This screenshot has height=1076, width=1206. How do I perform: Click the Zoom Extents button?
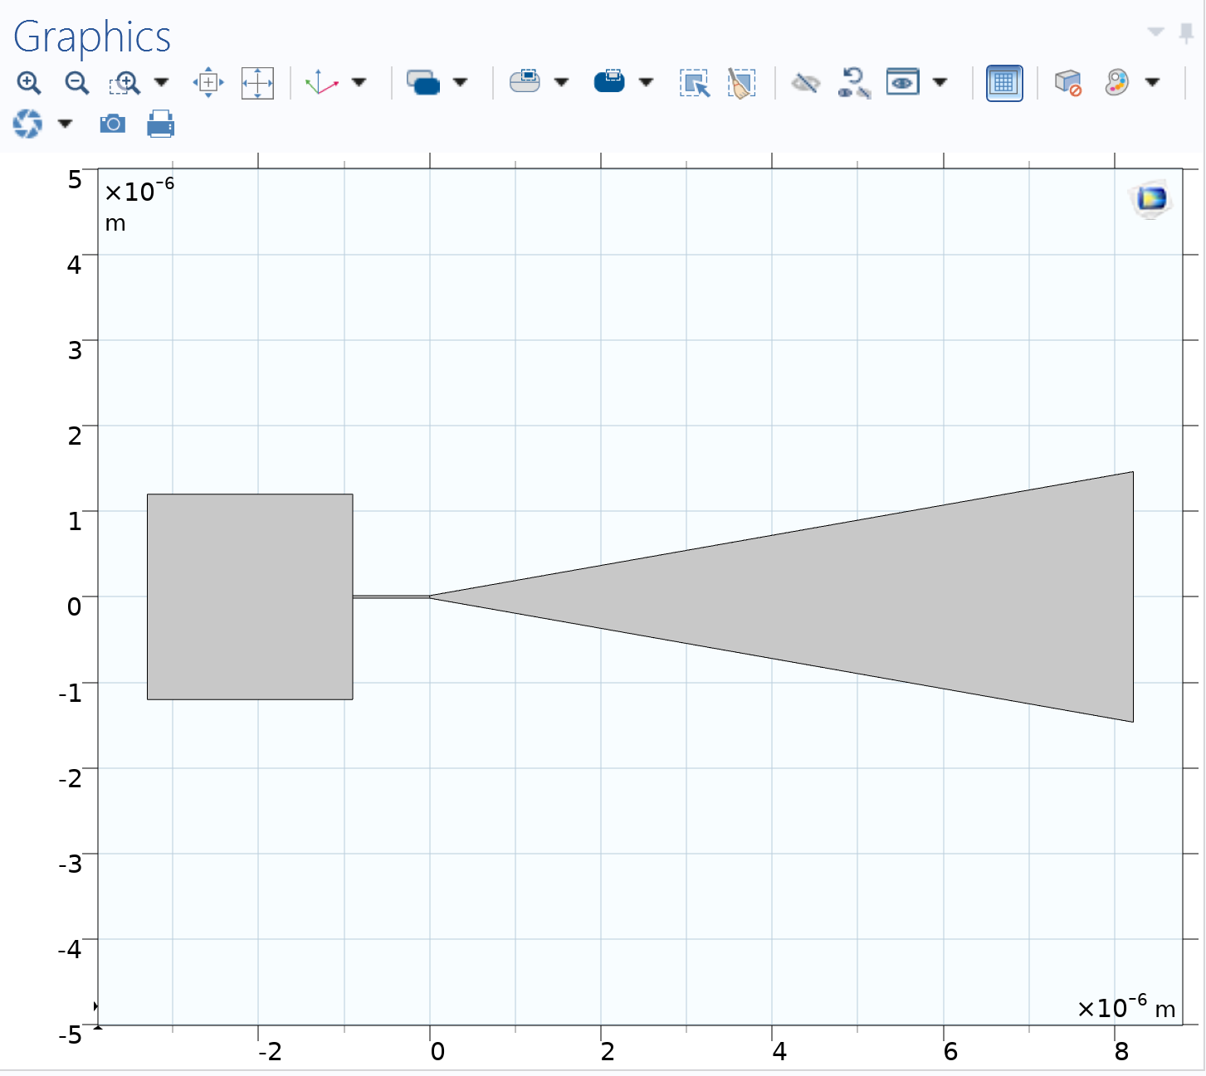[257, 83]
